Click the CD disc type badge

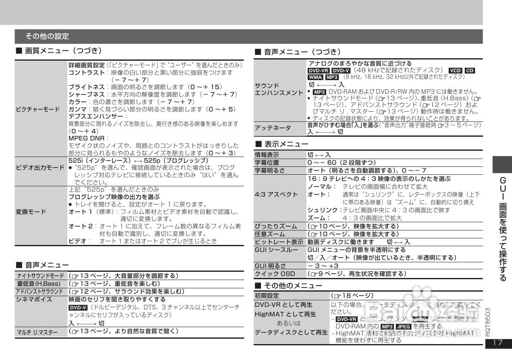(470, 71)
